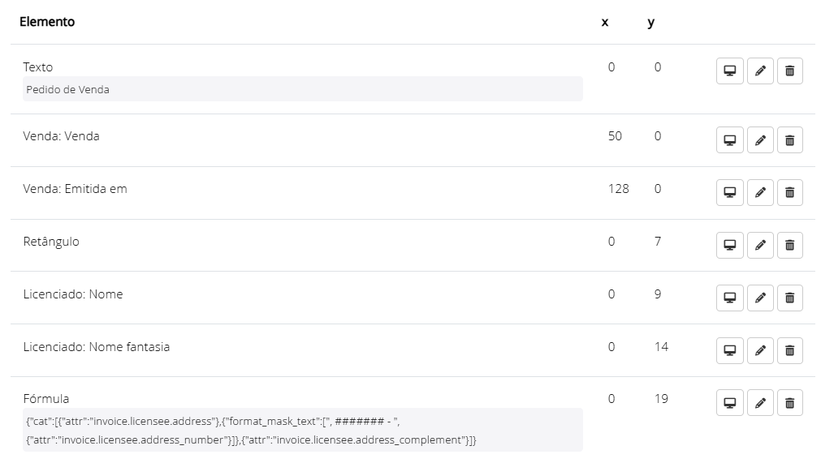Delete the Texto element with trash icon
Screen dimensions: 821x463
coord(789,71)
